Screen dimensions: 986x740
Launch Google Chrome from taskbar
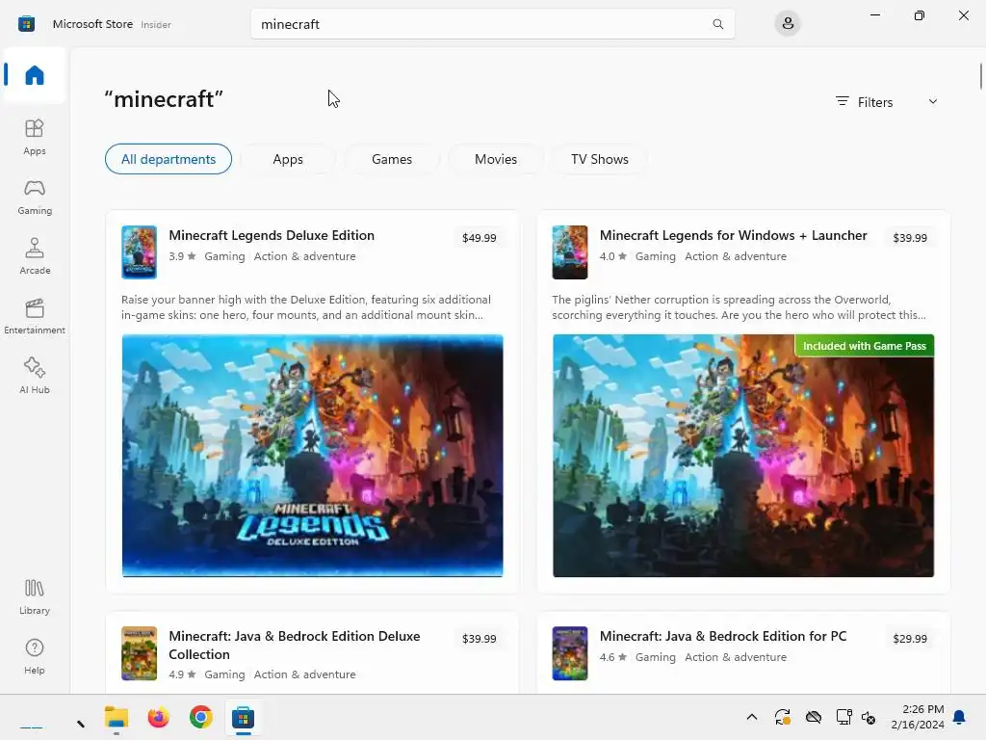pos(201,717)
